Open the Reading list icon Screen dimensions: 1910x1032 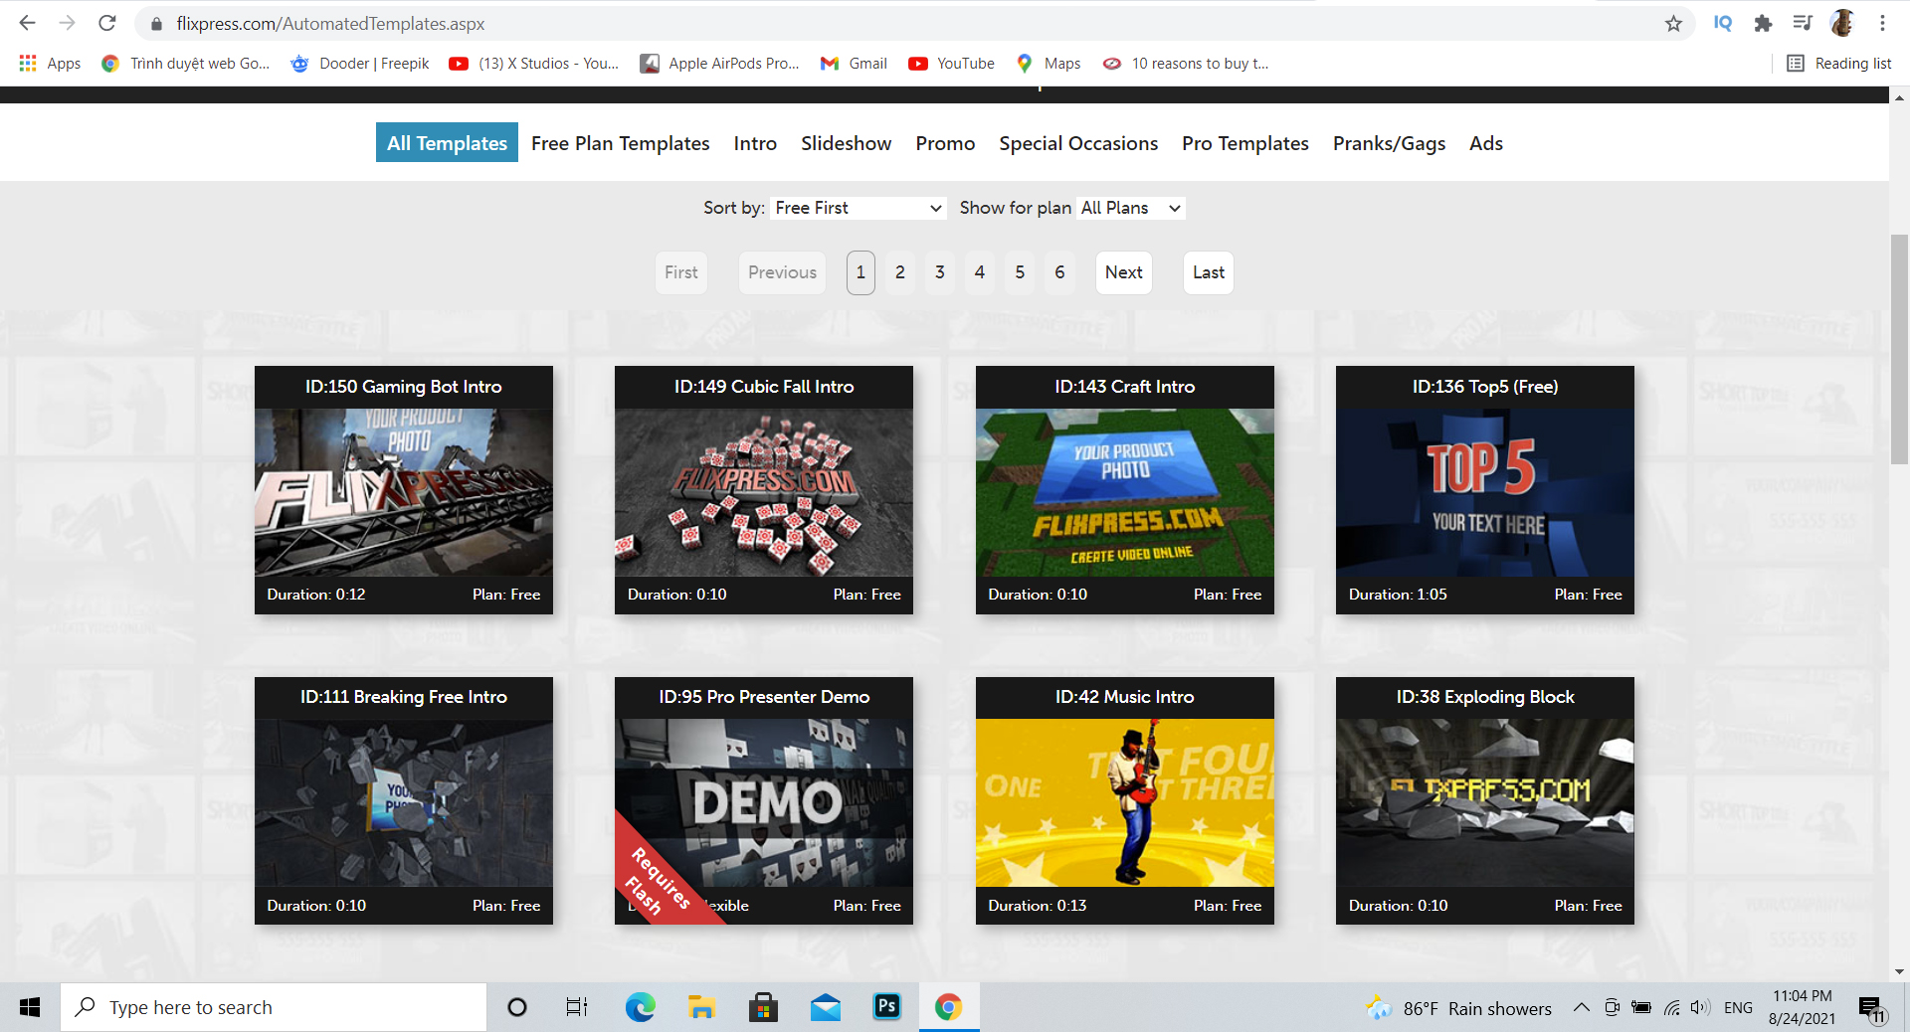[1796, 64]
